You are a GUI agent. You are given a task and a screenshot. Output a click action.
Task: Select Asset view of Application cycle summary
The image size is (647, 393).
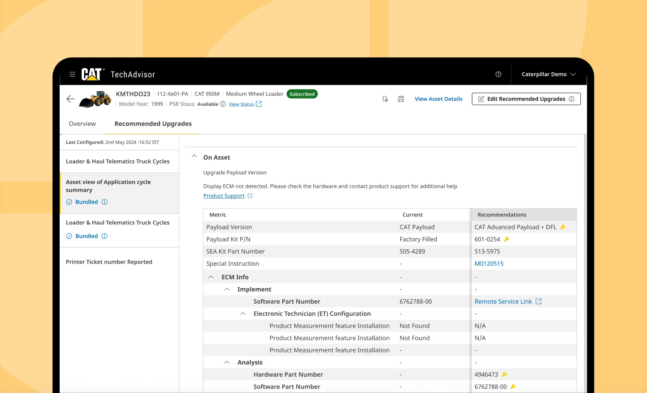click(x=120, y=193)
